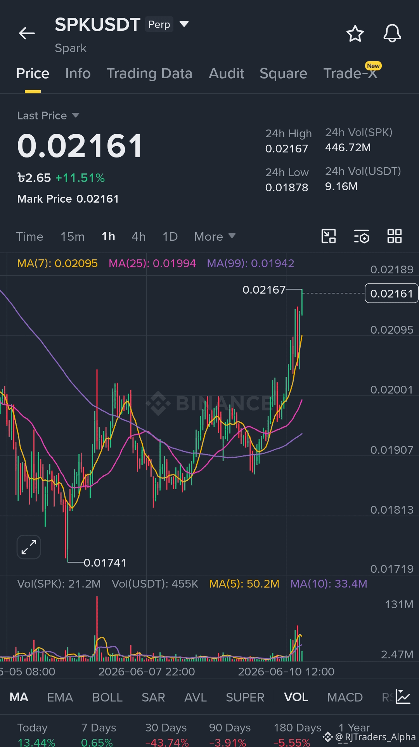This screenshot has height=747, width=419.
Task: Tap the Vol(USDT): 455K label
Action: (155, 584)
